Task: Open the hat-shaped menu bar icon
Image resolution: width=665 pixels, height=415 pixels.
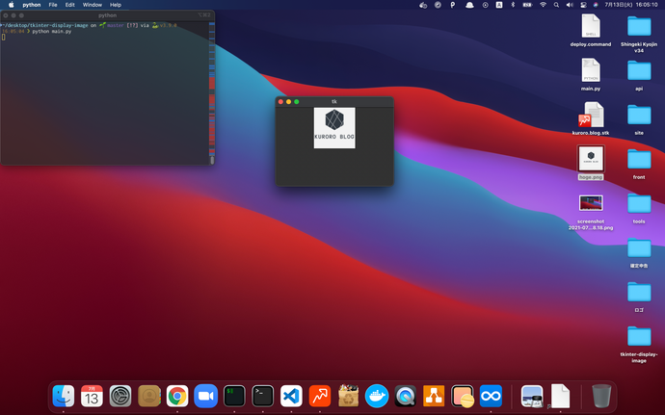Action: [x=469, y=5]
